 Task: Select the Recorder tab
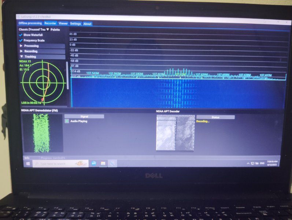tap(50, 23)
